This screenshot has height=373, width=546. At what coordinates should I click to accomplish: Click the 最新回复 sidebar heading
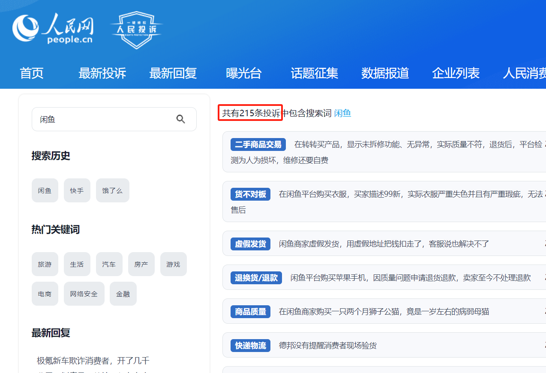pyautogui.click(x=51, y=333)
